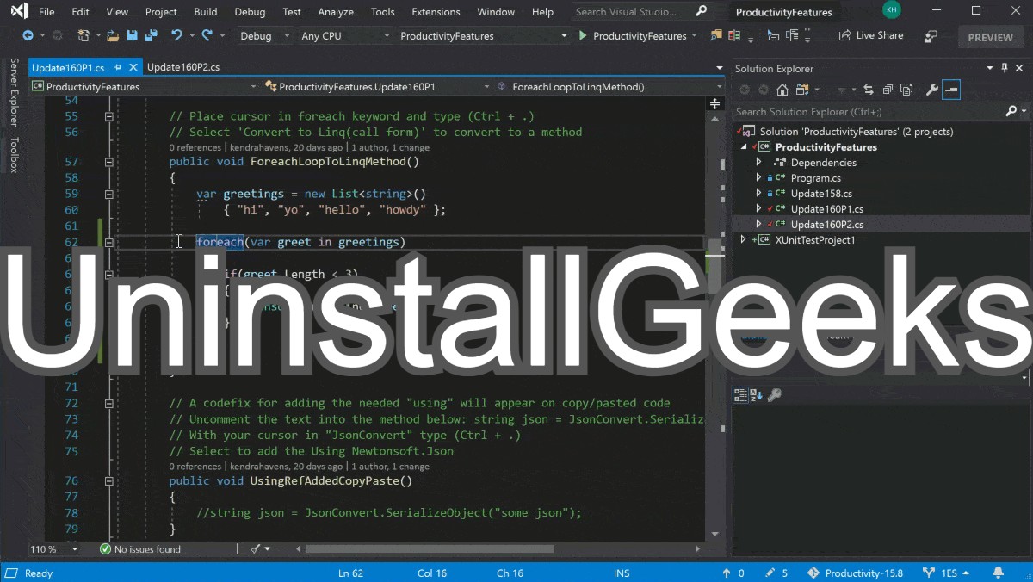Click the Redo arrow icon
Screen dimensions: 1033x582
pos(207,36)
